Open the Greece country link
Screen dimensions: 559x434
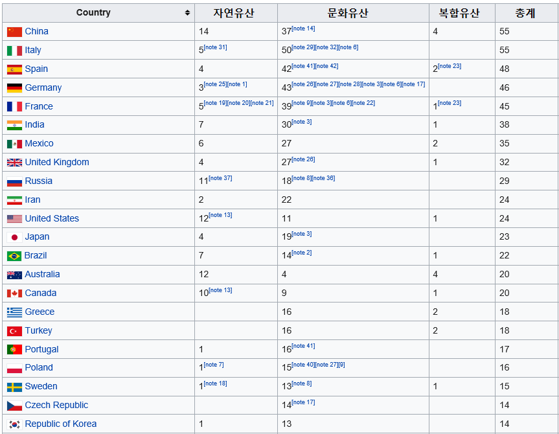pos(40,312)
